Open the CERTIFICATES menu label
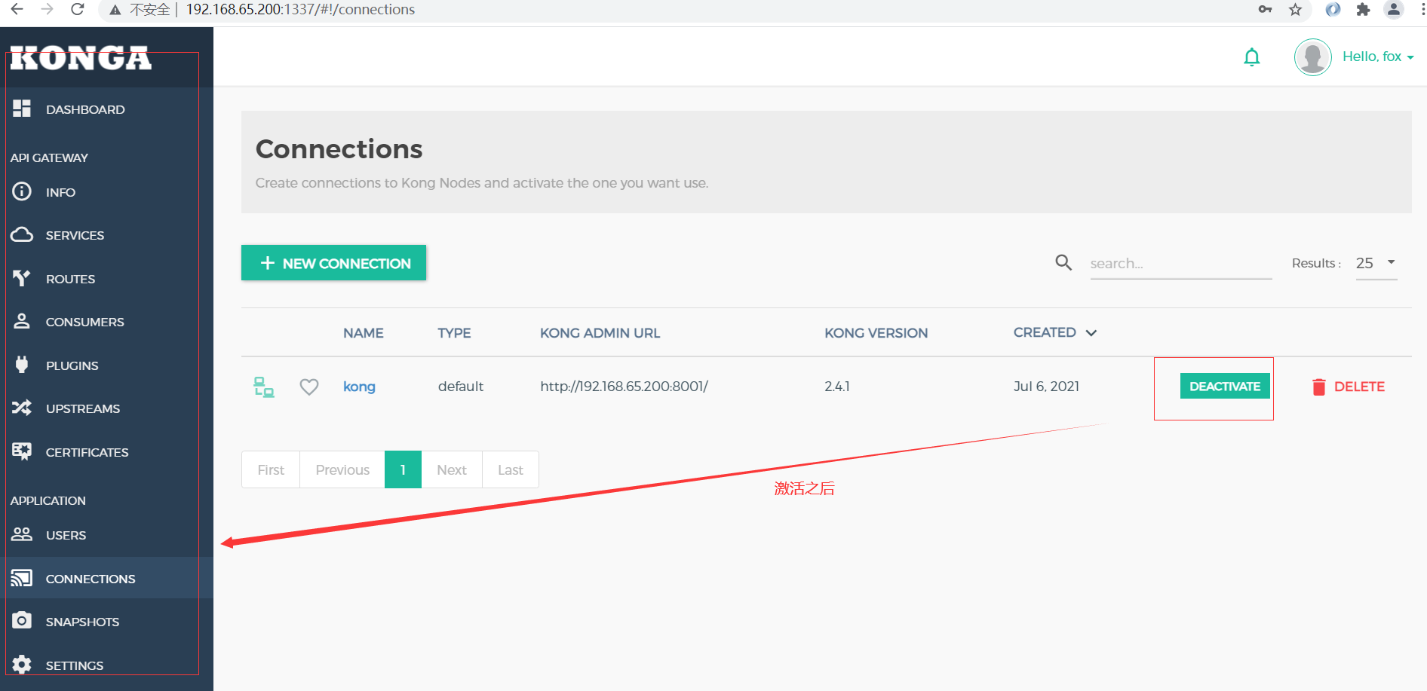The height and width of the screenshot is (691, 1427). [87, 452]
